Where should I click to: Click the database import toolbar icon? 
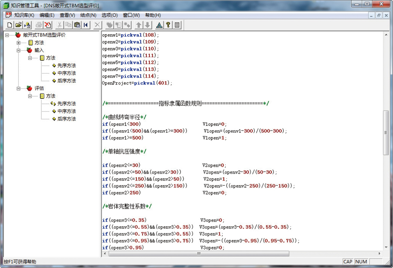point(27,25)
